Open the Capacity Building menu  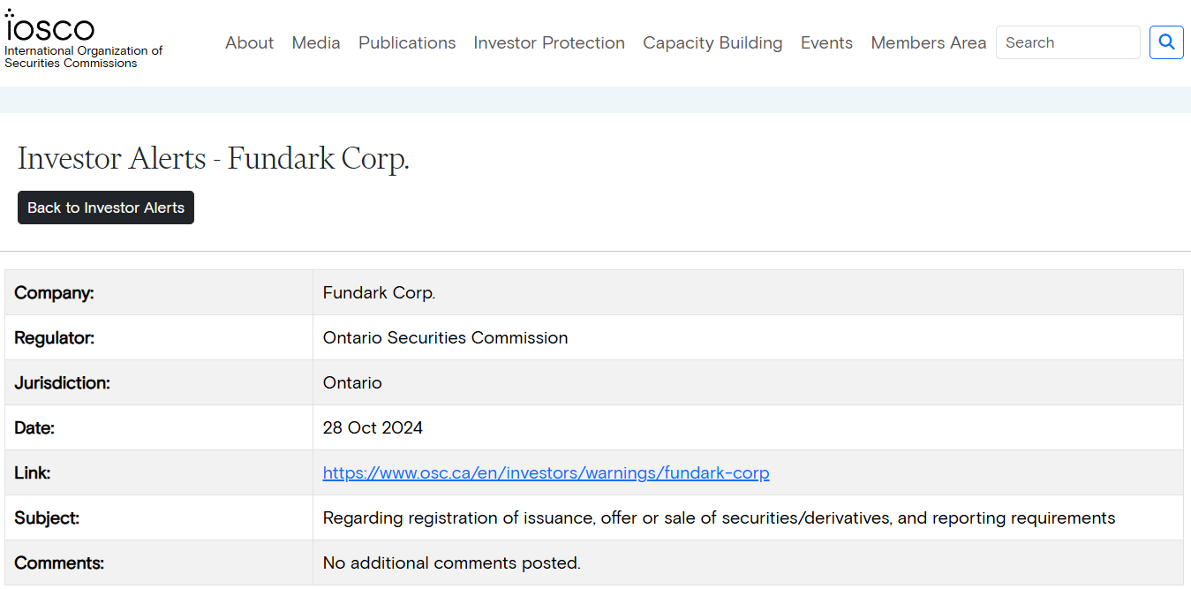coord(712,42)
